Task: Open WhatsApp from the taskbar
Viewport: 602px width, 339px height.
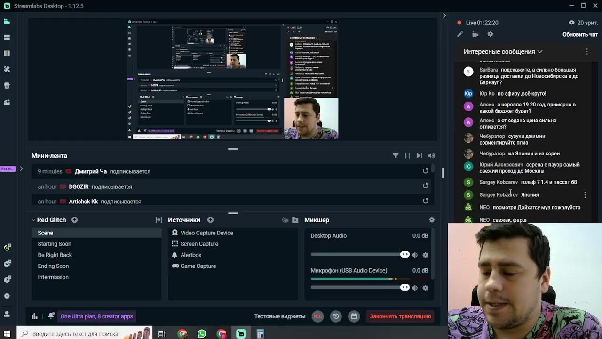Action: [202, 334]
